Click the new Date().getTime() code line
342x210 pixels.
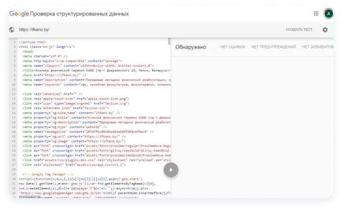[x=87, y=184]
